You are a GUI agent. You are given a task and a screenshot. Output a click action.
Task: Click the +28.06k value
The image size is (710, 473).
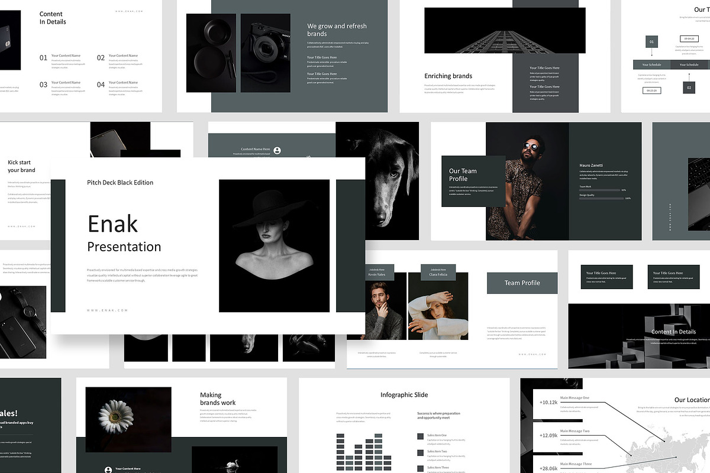[548, 468]
